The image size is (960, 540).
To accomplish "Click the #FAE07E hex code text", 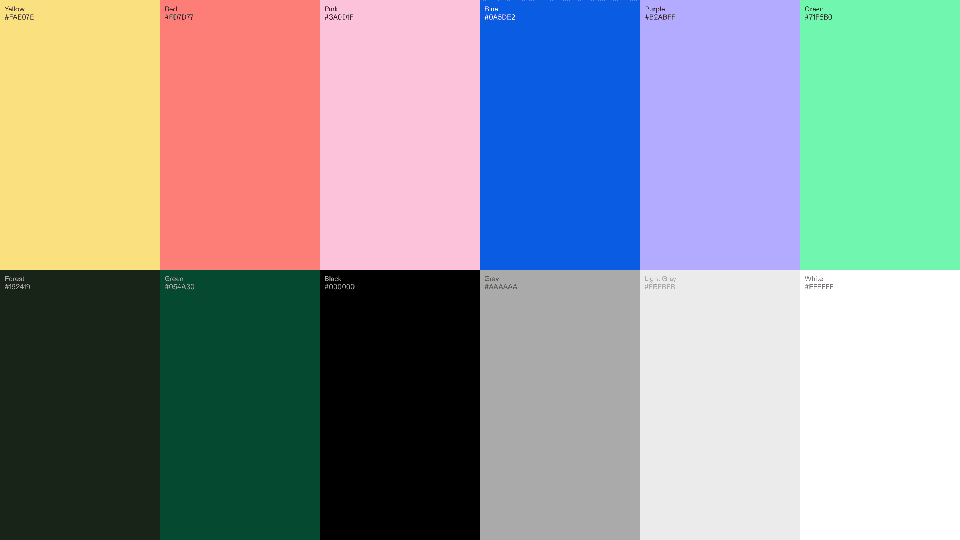I will (19, 17).
